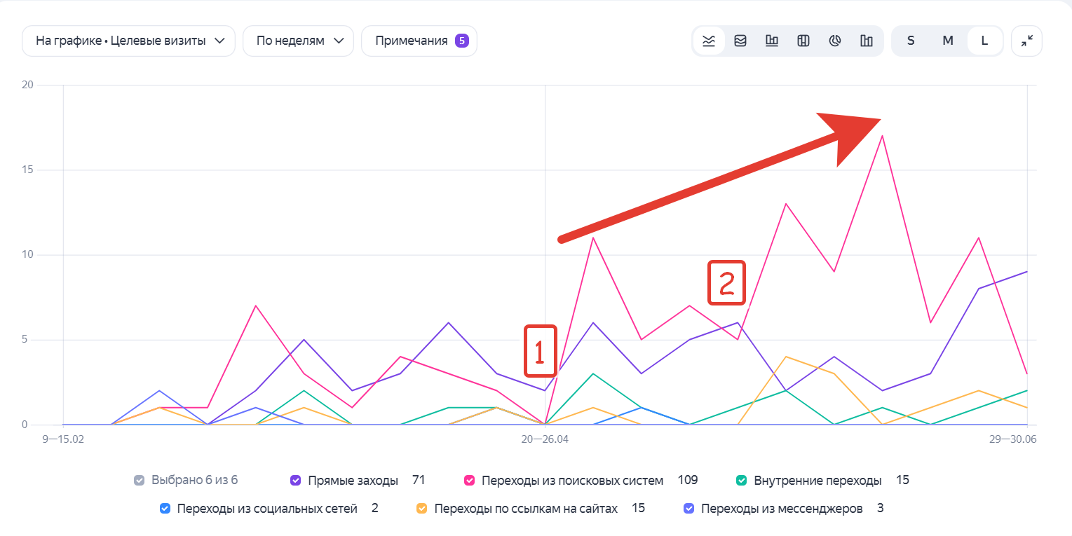Set chart size to S

tap(911, 41)
